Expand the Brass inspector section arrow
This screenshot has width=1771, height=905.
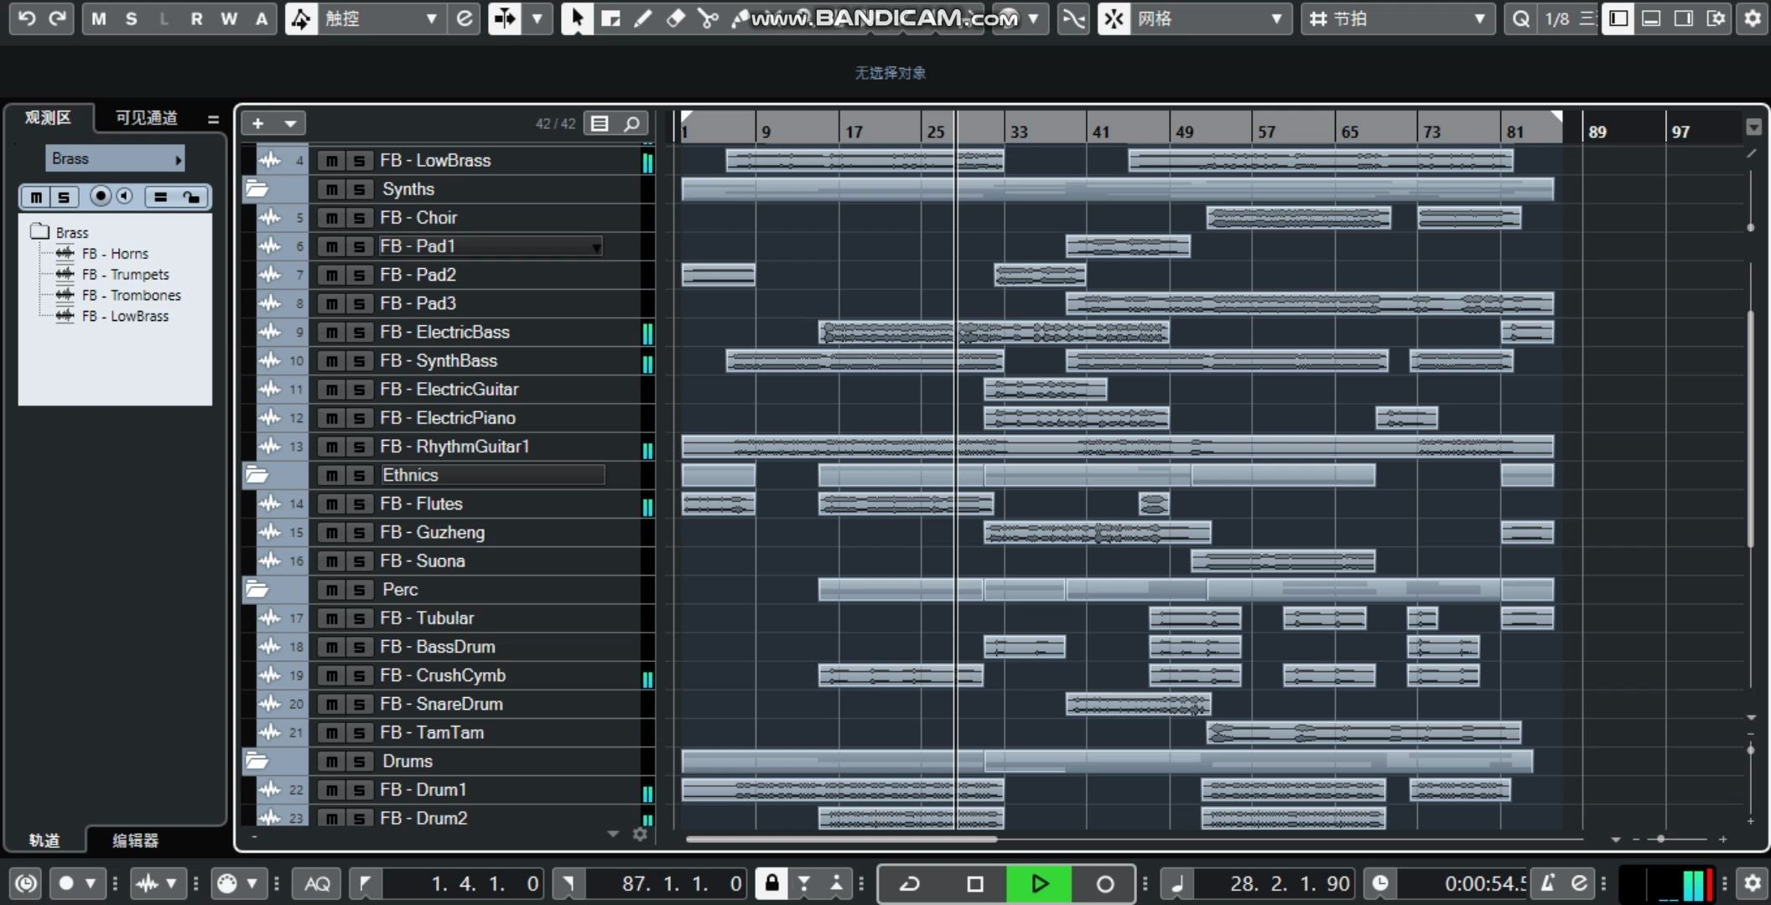point(178,159)
